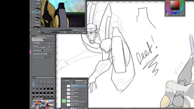This screenshot has height=109, width=194.
Task: Pick a color in the color wheel square
Action: (x=175, y=6)
